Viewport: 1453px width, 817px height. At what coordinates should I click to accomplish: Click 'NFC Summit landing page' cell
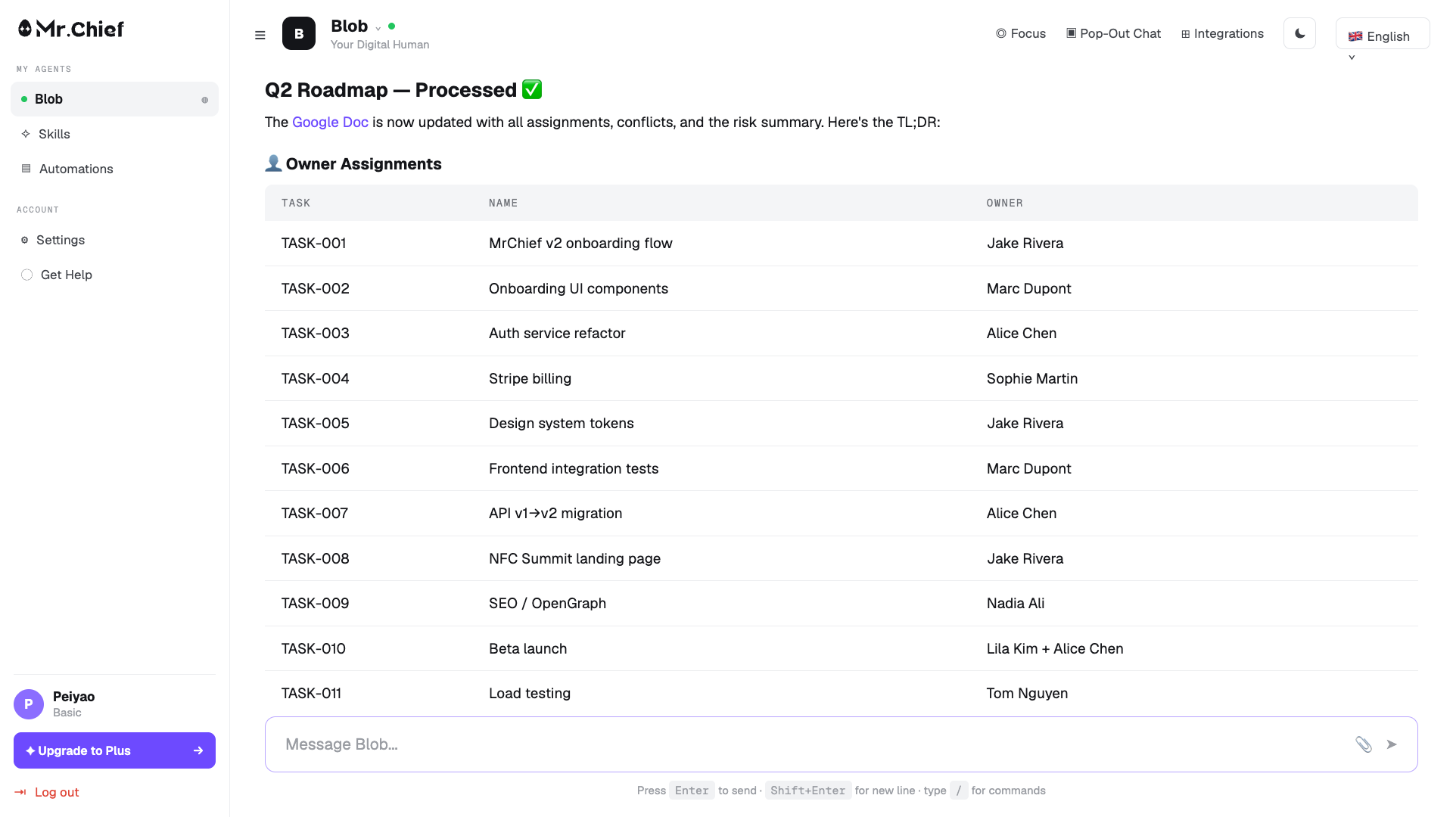pyautogui.click(x=574, y=558)
